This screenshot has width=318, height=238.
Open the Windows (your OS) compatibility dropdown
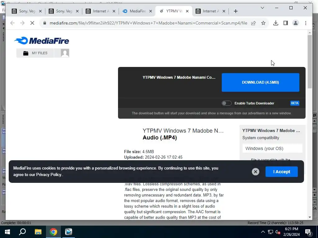pos(272,148)
